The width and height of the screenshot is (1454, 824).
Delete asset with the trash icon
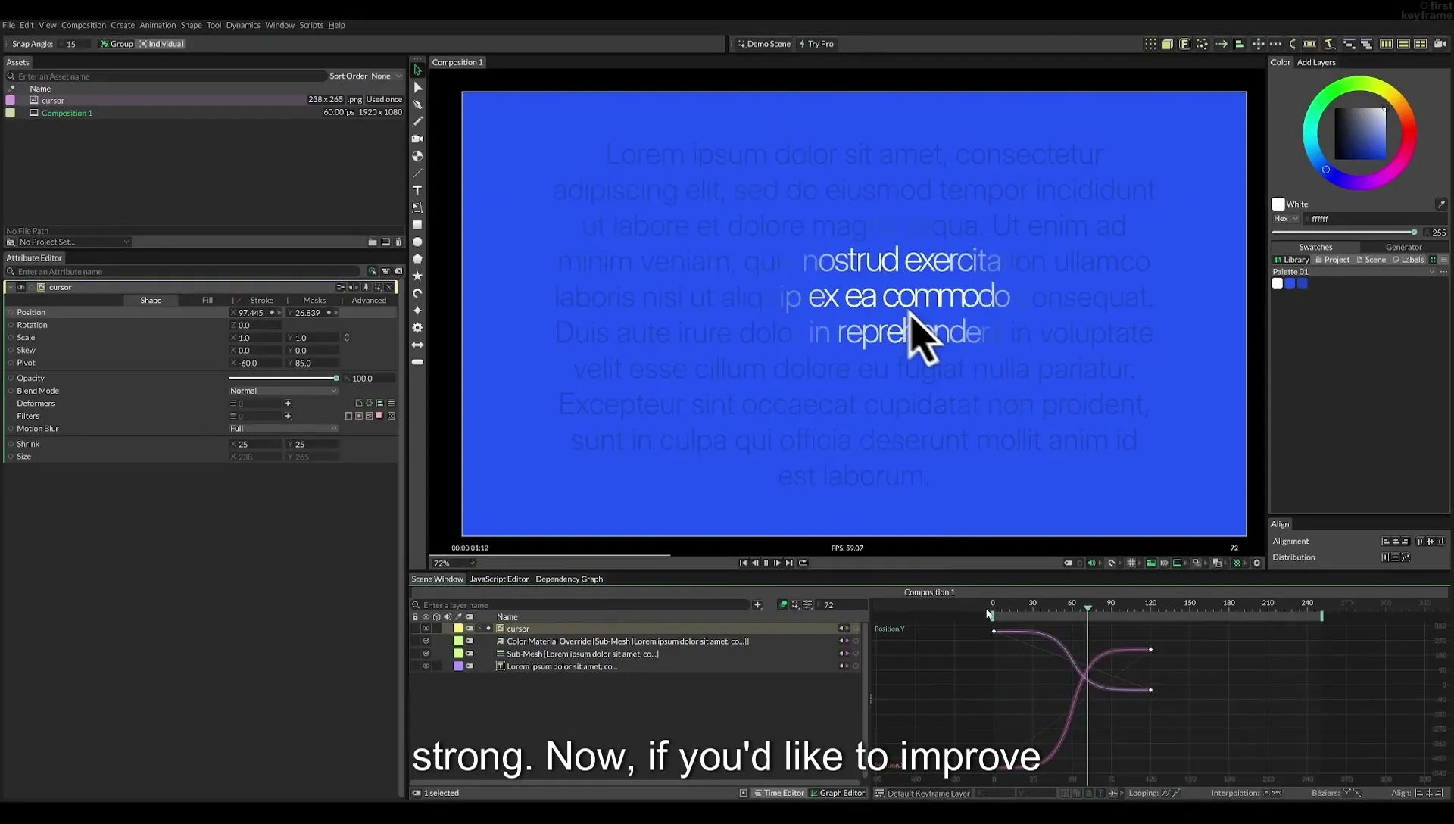click(398, 242)
